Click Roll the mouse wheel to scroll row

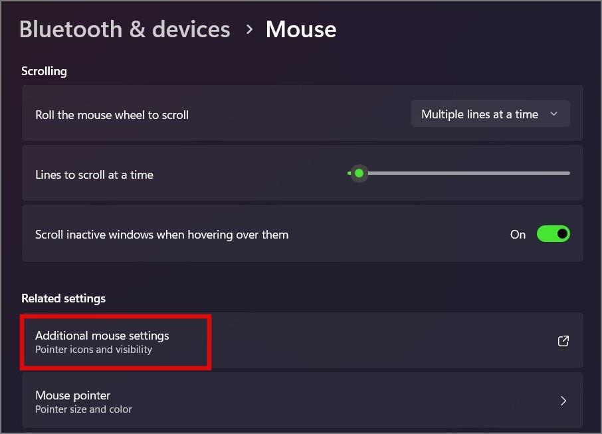click(x=302, y=113)
